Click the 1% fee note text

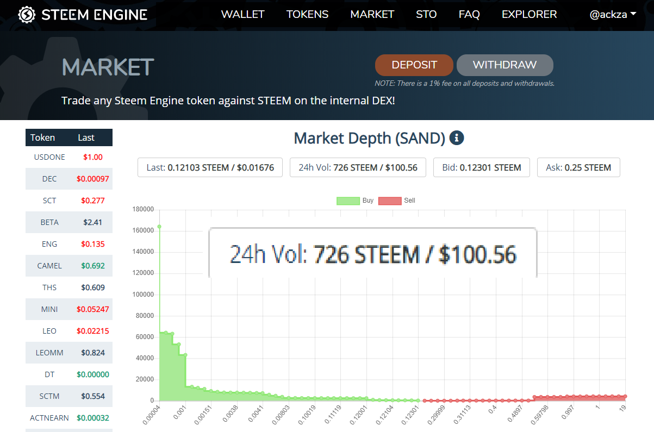(464, 84)
